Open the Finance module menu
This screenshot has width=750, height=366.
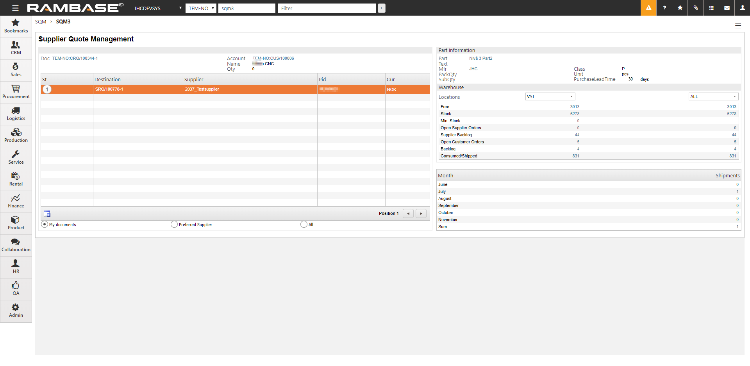(x=16, y=201)
